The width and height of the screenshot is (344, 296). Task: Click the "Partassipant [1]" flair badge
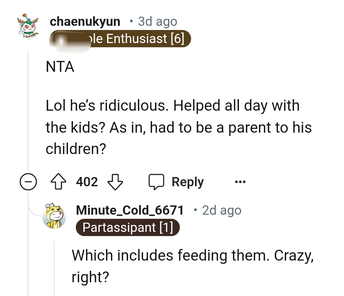coord(127,227)
